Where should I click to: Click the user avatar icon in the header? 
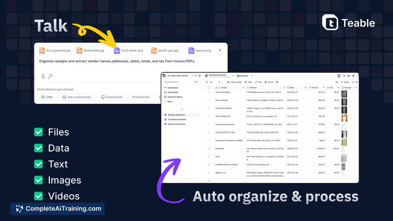[339, 76]
